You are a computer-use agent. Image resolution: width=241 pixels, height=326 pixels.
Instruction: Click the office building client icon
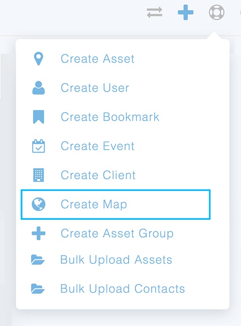39,175
